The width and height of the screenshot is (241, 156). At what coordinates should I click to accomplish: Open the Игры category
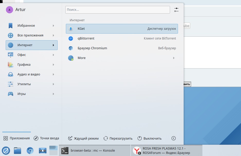(32, 94)
